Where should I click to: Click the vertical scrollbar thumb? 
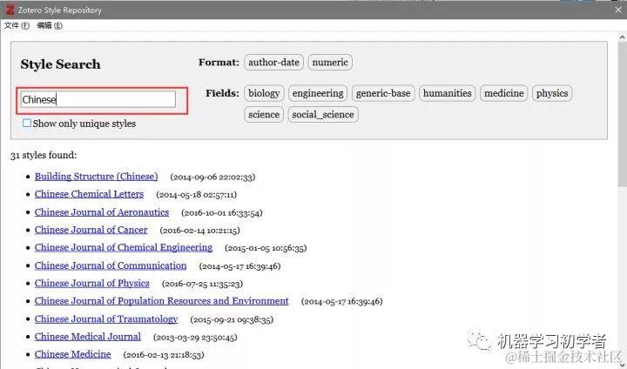coord(622,114)
